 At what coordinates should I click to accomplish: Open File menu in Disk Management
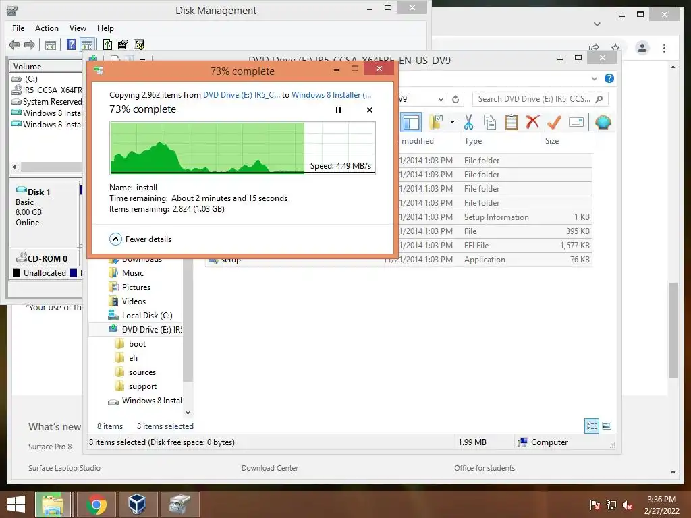[18, 28]
